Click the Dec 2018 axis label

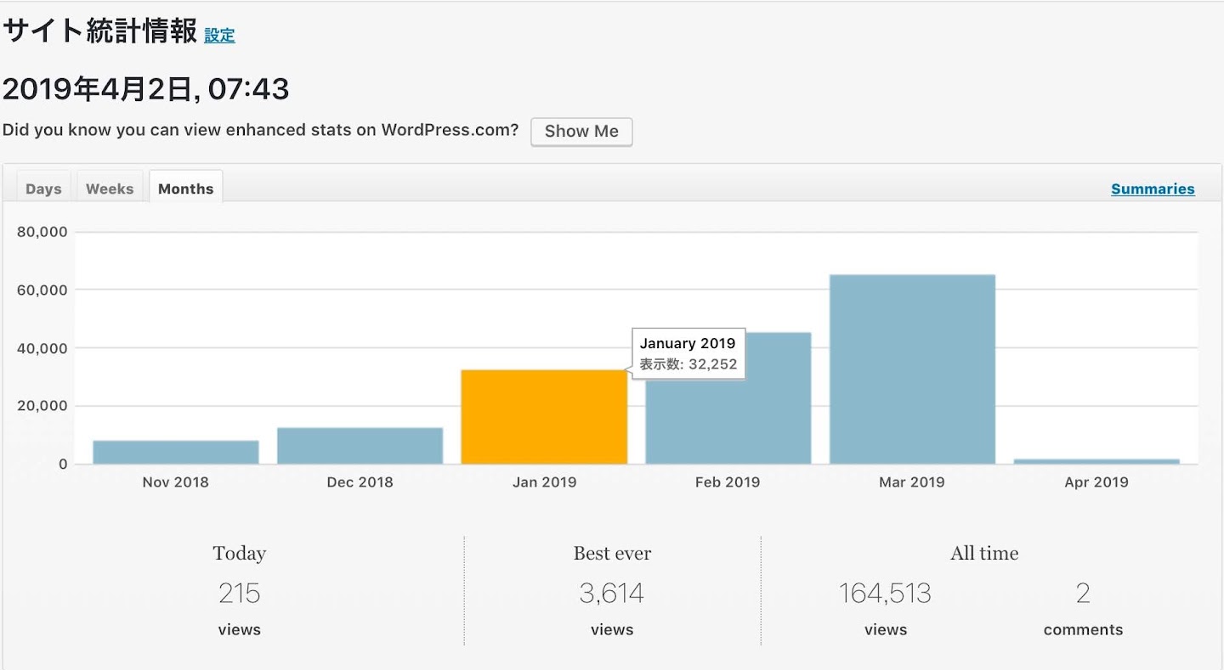click(360, 482)
